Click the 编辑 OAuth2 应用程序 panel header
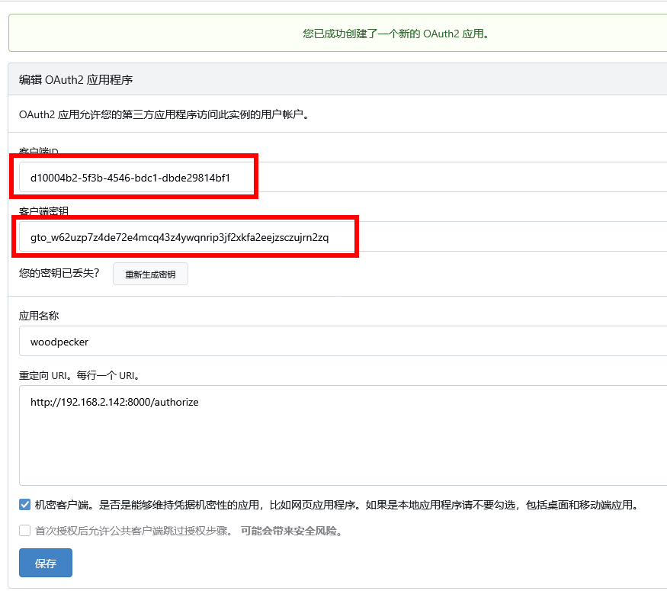Screen dimensions: 667x591 point(76,80)
